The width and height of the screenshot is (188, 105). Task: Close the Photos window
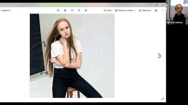163,5
